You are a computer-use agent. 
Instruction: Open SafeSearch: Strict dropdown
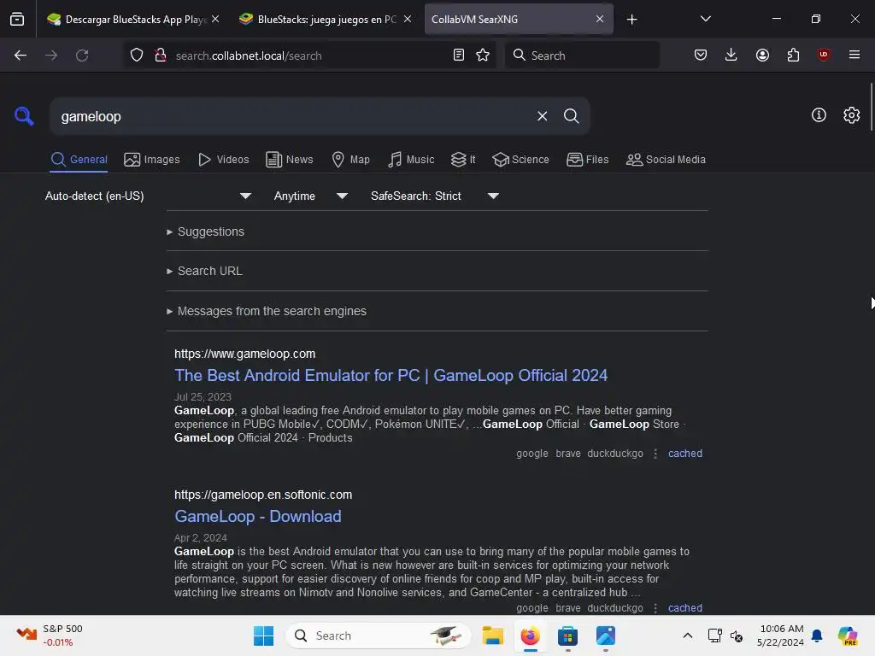click(434, 196)
